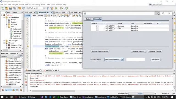Click the Redo toolbar icon

pos(24,8)
